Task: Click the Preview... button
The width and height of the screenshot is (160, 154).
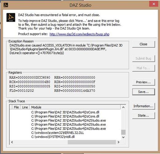Action: 143,82
